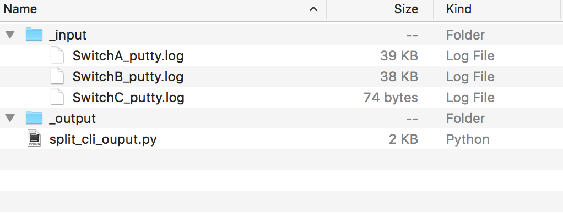
Task: Collapse the _output folder disclosure triangle
Action: click(10, 118)
